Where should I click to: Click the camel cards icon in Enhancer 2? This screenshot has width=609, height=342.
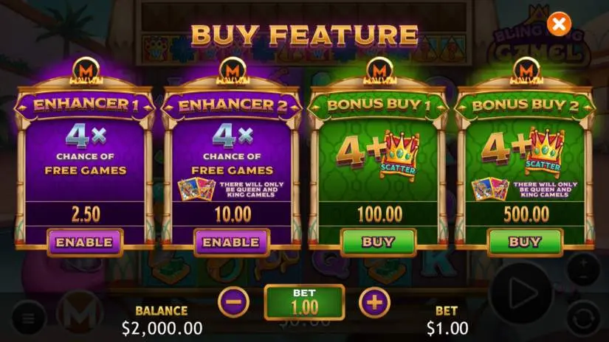click(x=196, y=189)
